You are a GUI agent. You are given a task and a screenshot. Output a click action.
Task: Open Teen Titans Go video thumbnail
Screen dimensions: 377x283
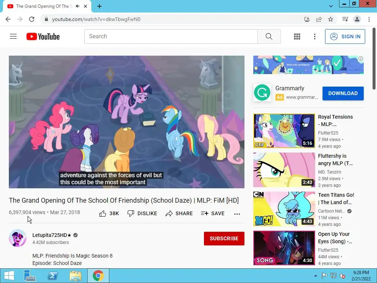coord(284,209)
